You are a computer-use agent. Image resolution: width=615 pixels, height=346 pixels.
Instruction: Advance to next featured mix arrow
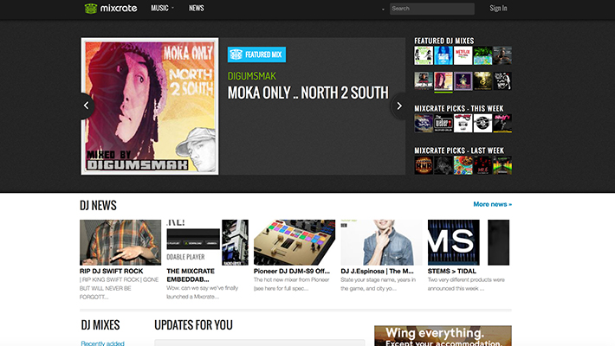[399, 106]
